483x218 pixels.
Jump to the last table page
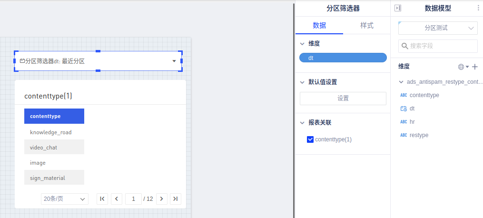(176, 198)
